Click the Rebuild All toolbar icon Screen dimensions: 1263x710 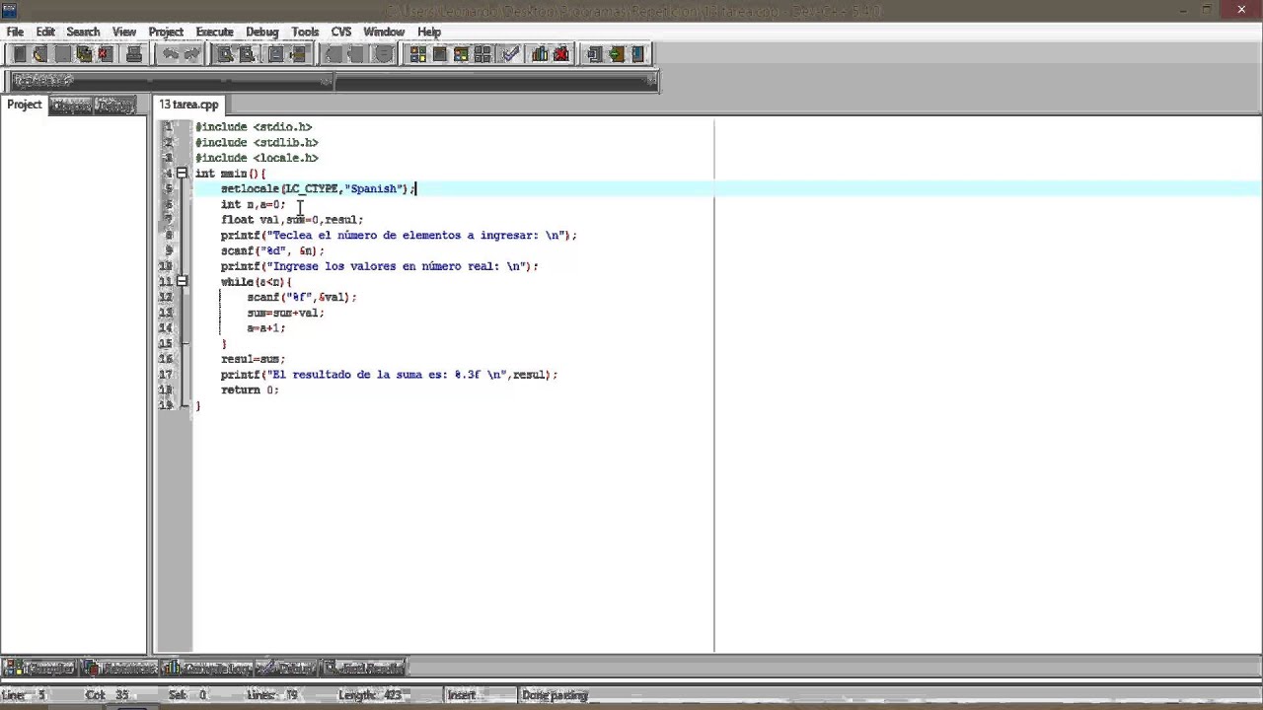(483, 54)
